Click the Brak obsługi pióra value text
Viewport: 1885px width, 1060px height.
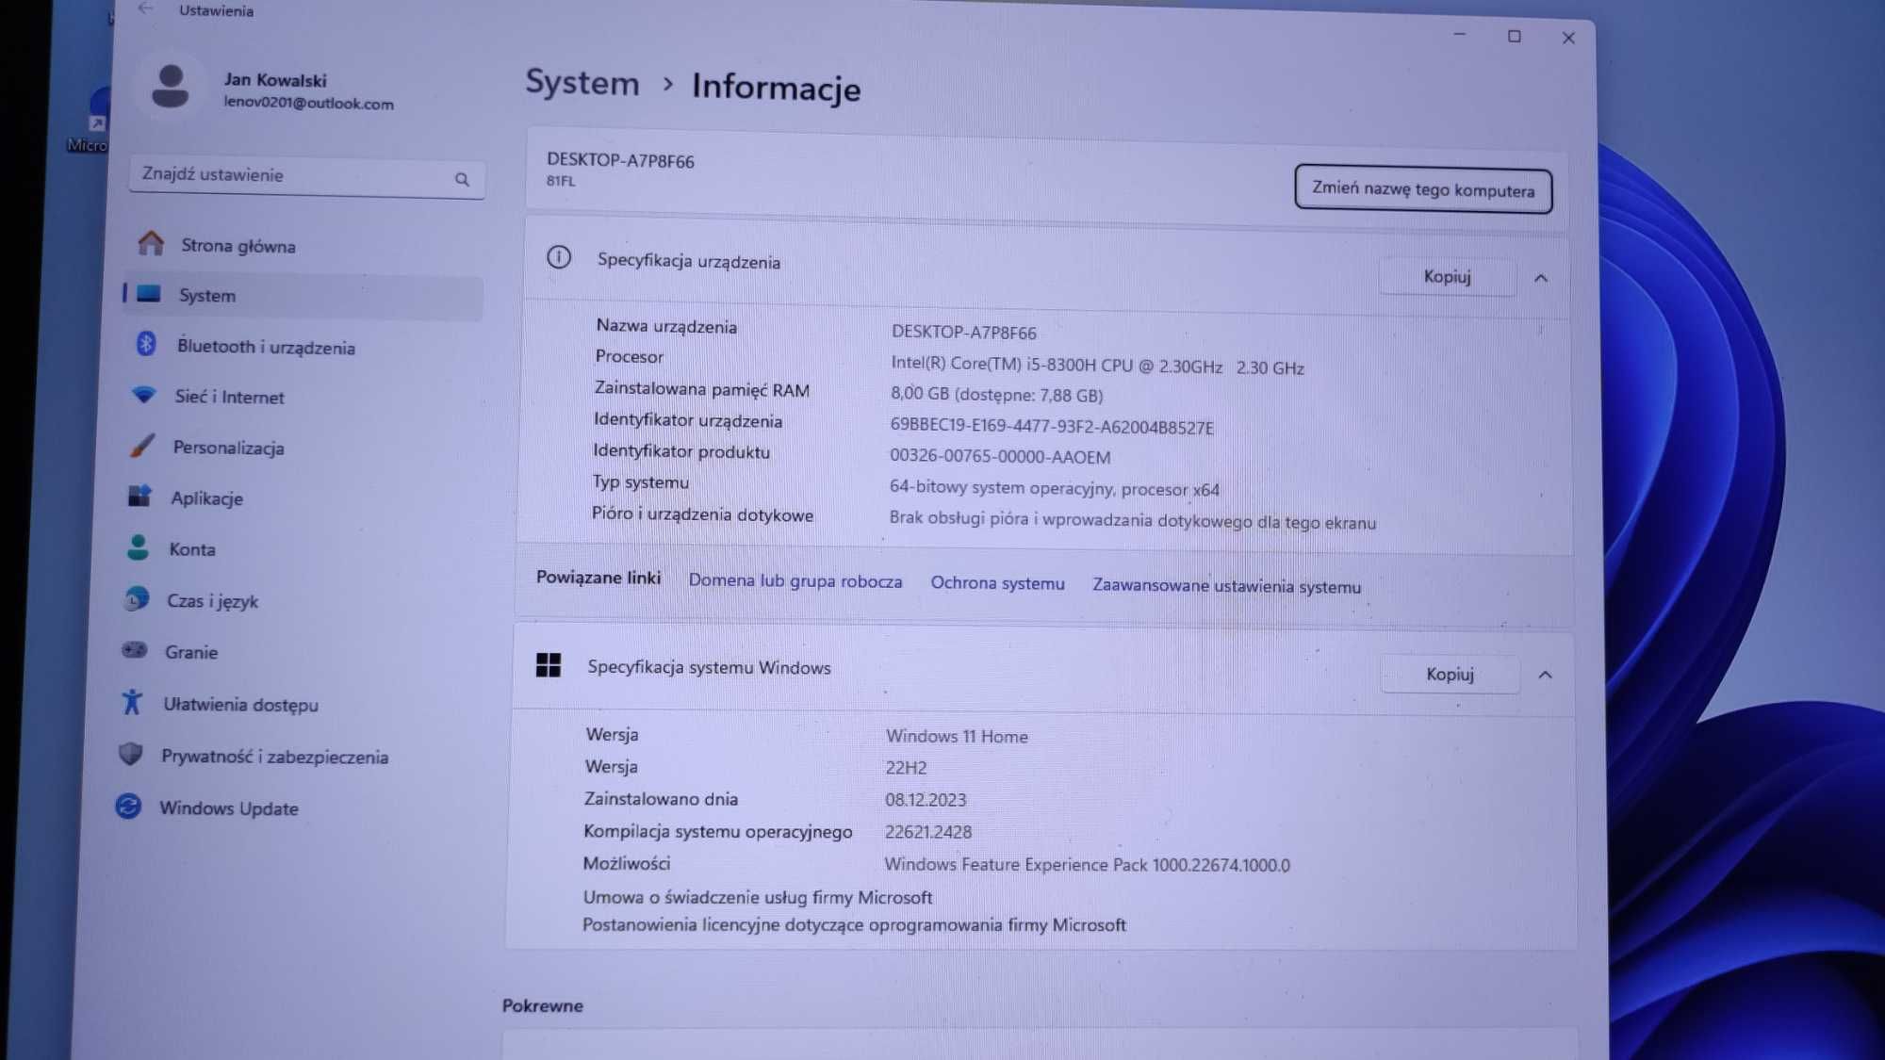(1133, 521)
